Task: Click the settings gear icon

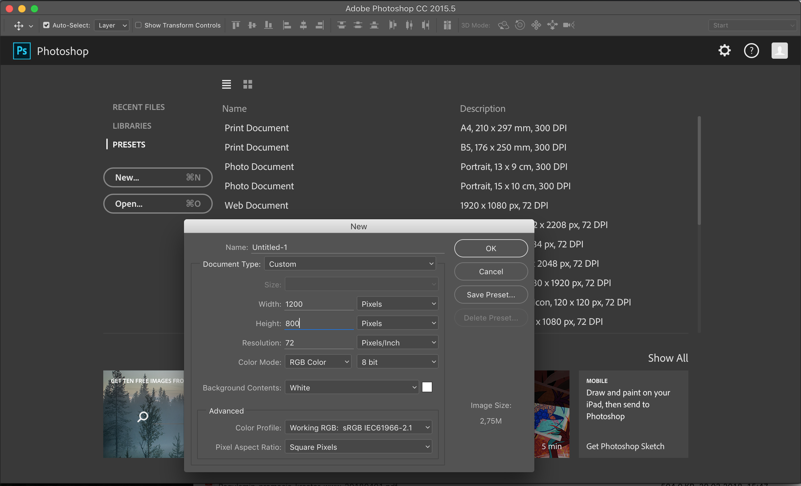Action: (724, 51)
